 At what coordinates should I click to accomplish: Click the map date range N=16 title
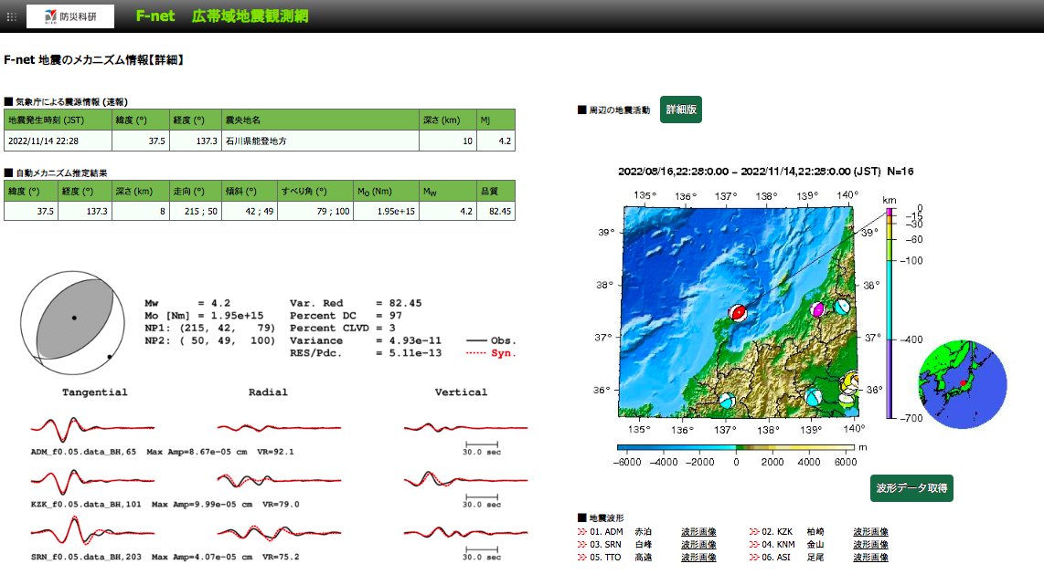(x=766, y=172)
